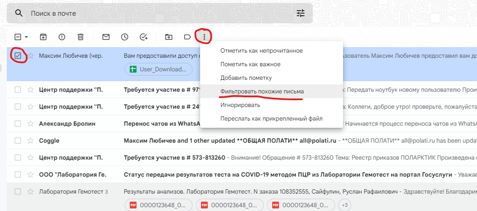Check the Александр Бролин email checkbox
The image size is (477, 211).
point(18,124)
